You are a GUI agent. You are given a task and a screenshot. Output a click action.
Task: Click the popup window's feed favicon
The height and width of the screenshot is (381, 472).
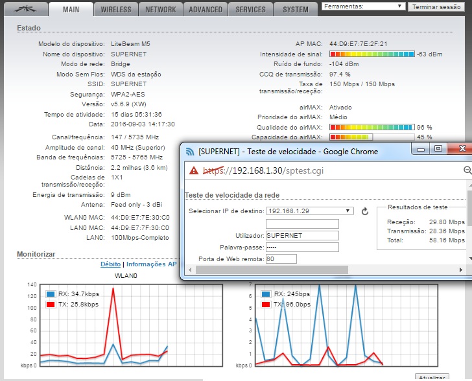pos(191,152)
